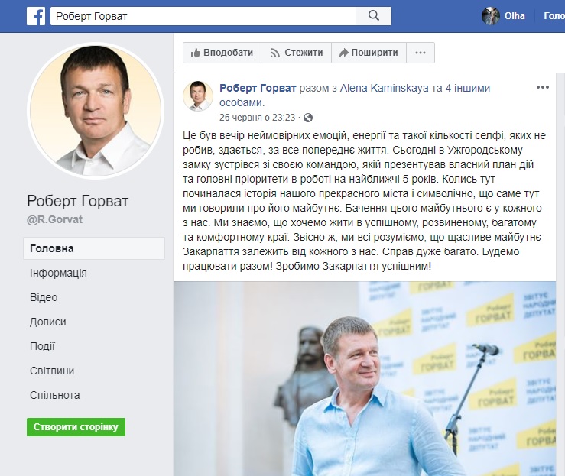
Task: Click the post timestamp 26 червня о 23:23
Action: (x=257, y=118)
